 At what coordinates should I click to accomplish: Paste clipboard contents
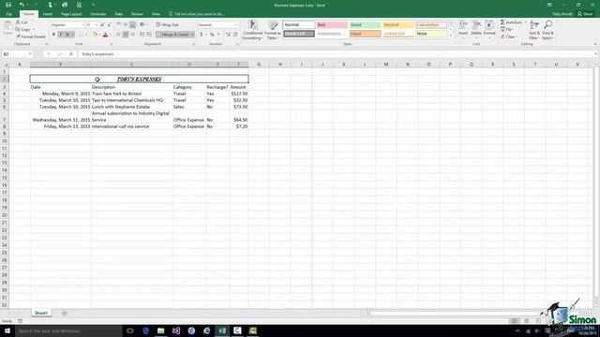tap(7, 29)
